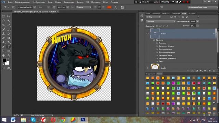Select the Lasso tool
219x123 pixels.
(3, 20)
